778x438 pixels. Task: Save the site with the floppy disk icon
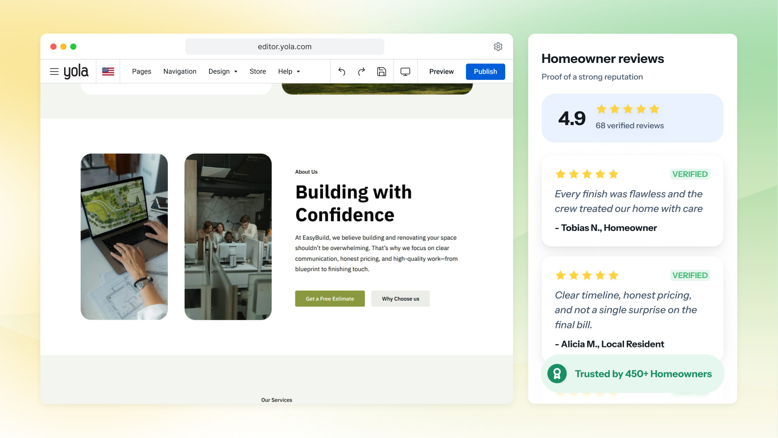[382, 72]
